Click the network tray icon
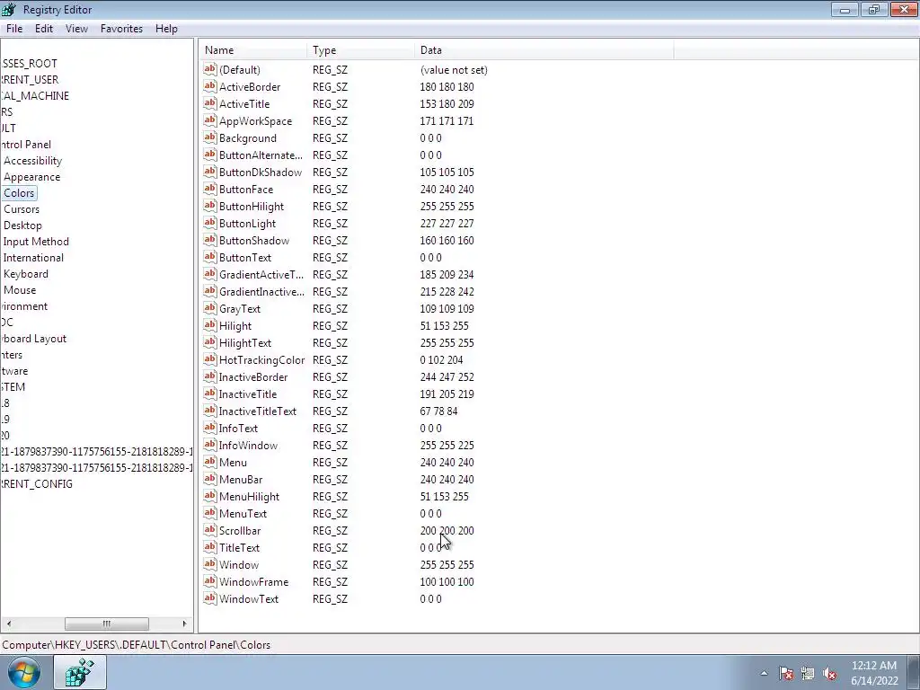The width and height of the screenshot is (920, 690). 808,674
